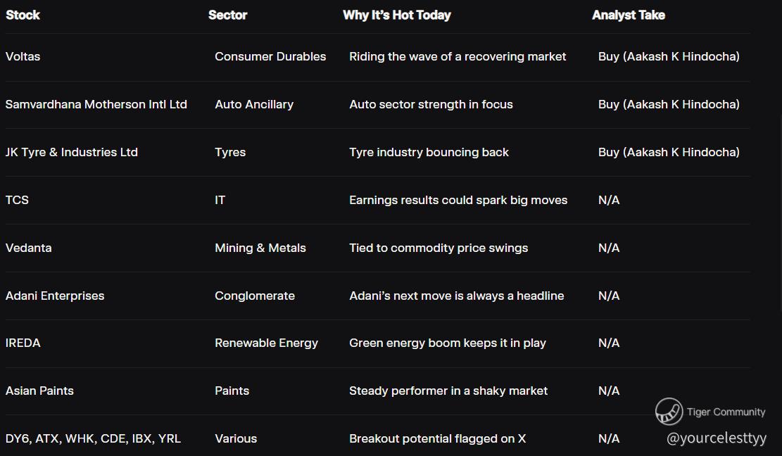
Task: Select the Stock column header
Action: point(23,15)
